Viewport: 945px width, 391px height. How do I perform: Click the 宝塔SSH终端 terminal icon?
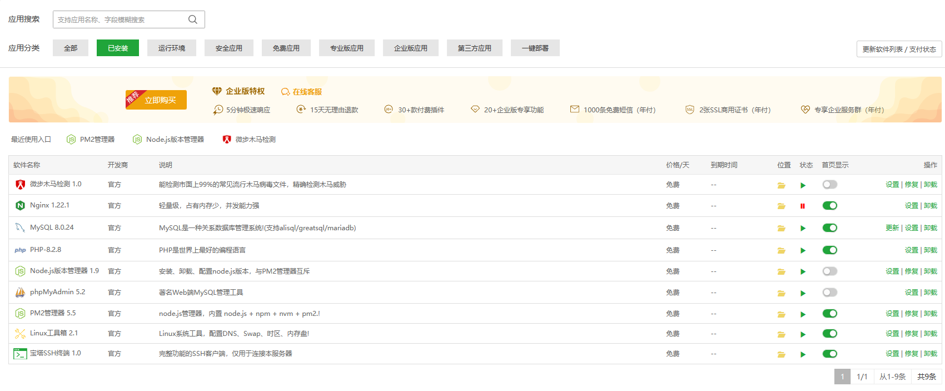(x=20, y=354)
